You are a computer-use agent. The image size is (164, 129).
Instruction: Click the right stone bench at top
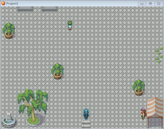tap(50, 9)
